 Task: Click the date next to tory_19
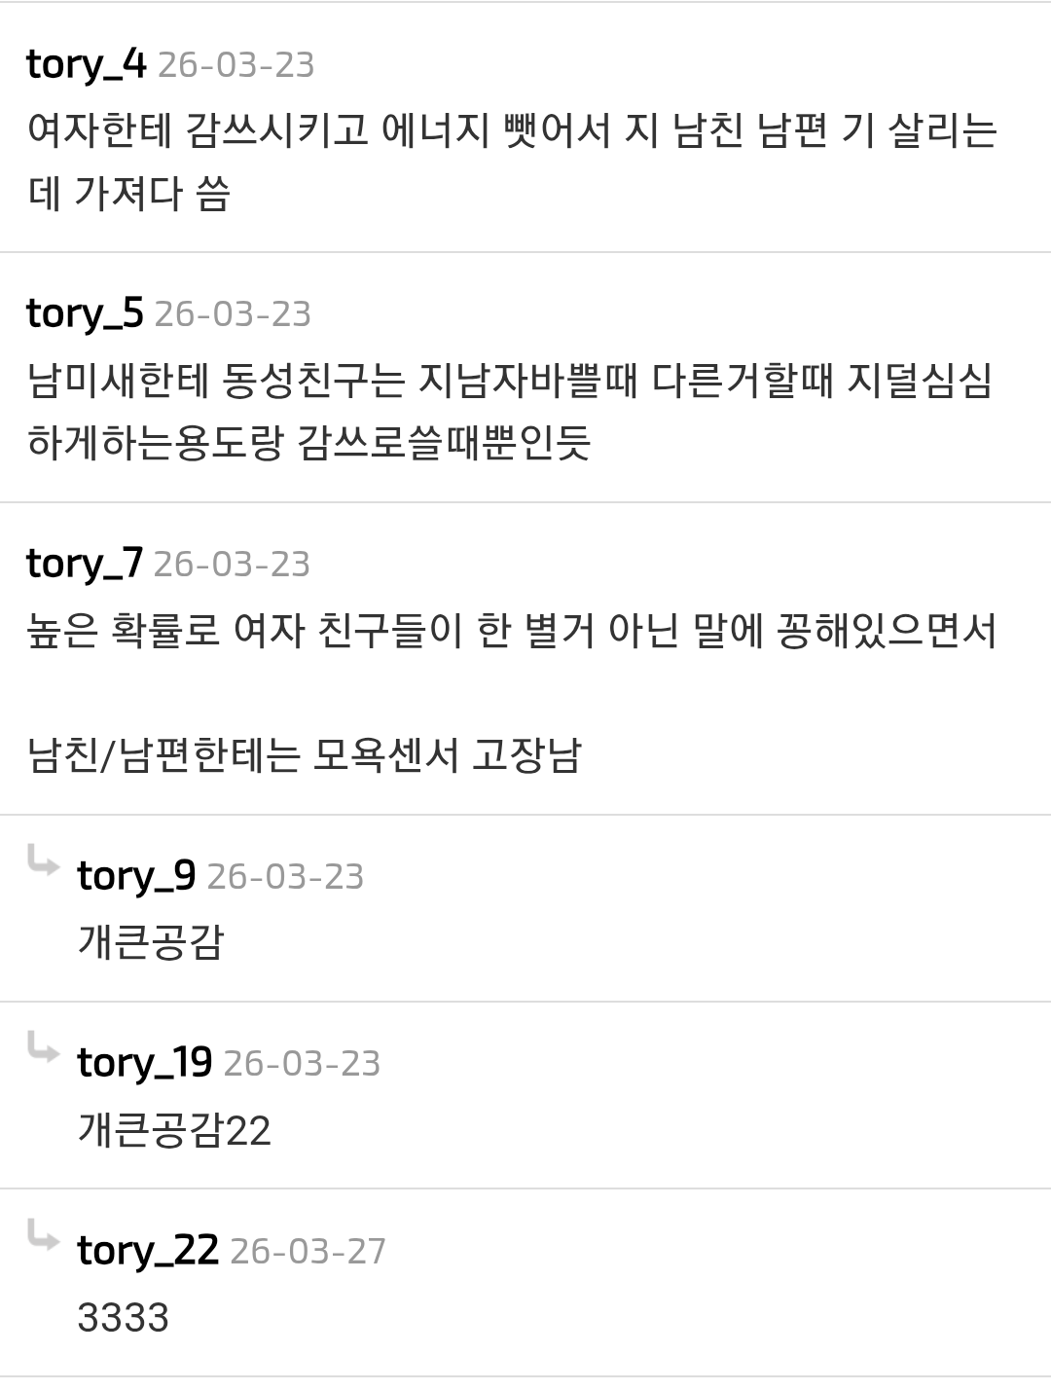302,1064
